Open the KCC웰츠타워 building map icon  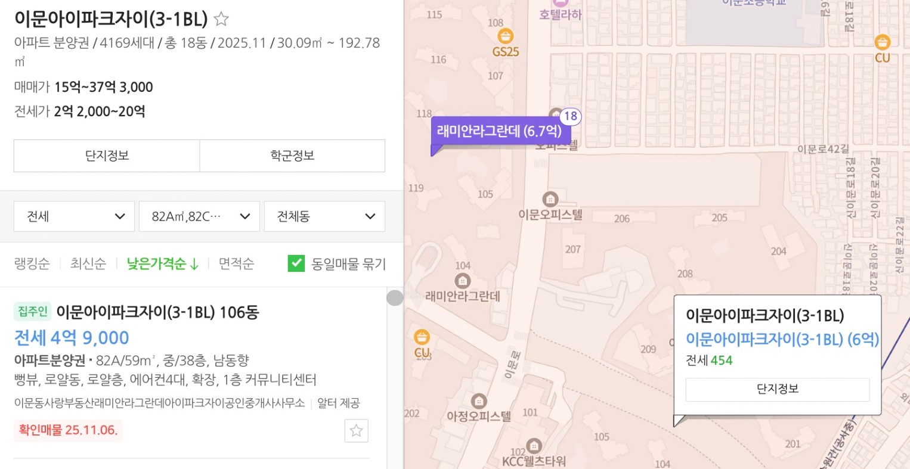pos(534,446)
